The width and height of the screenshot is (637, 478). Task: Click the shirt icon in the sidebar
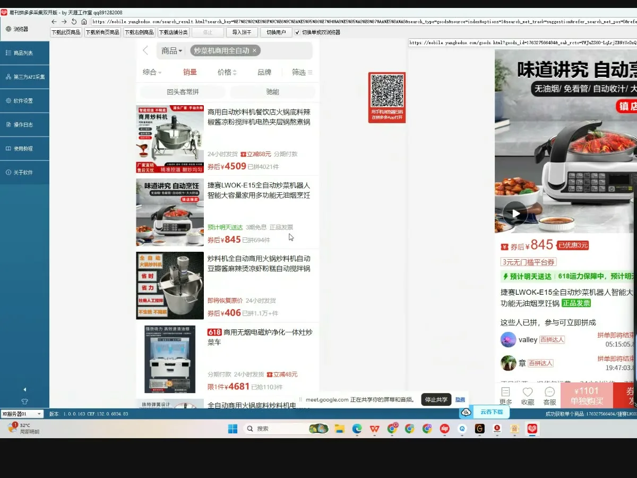click(24, 402)
